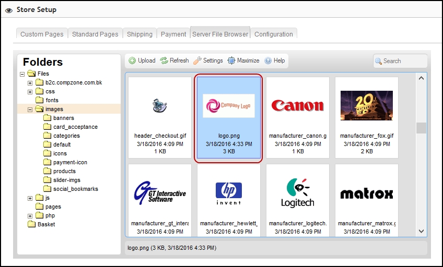Expand the php folder node
The width and height of the screenshot is (443, 267).
point(30,216)
